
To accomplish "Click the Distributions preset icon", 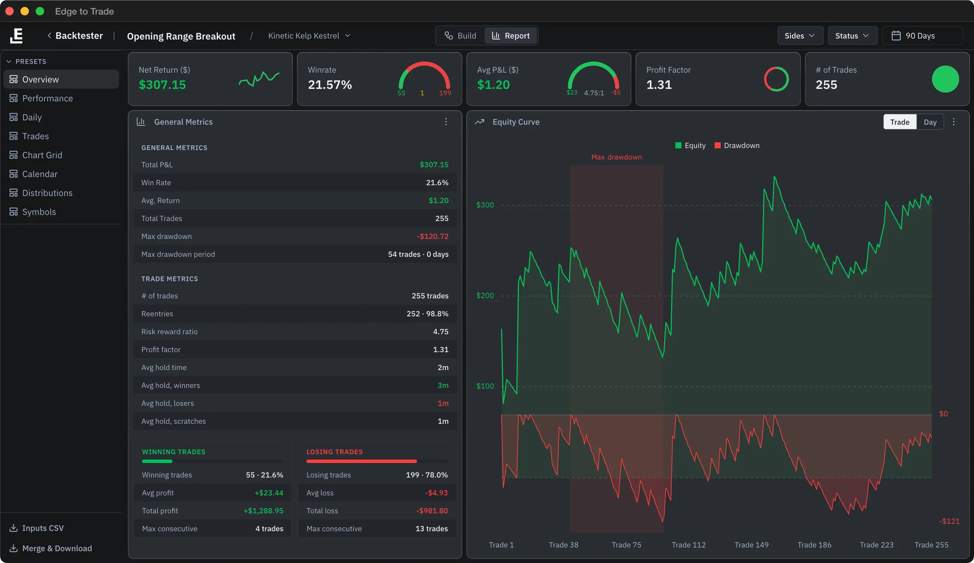I will (x=14, y=193).
